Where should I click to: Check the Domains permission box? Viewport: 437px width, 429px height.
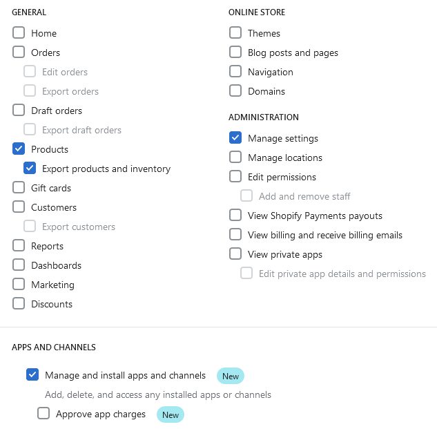coord(235,91)
